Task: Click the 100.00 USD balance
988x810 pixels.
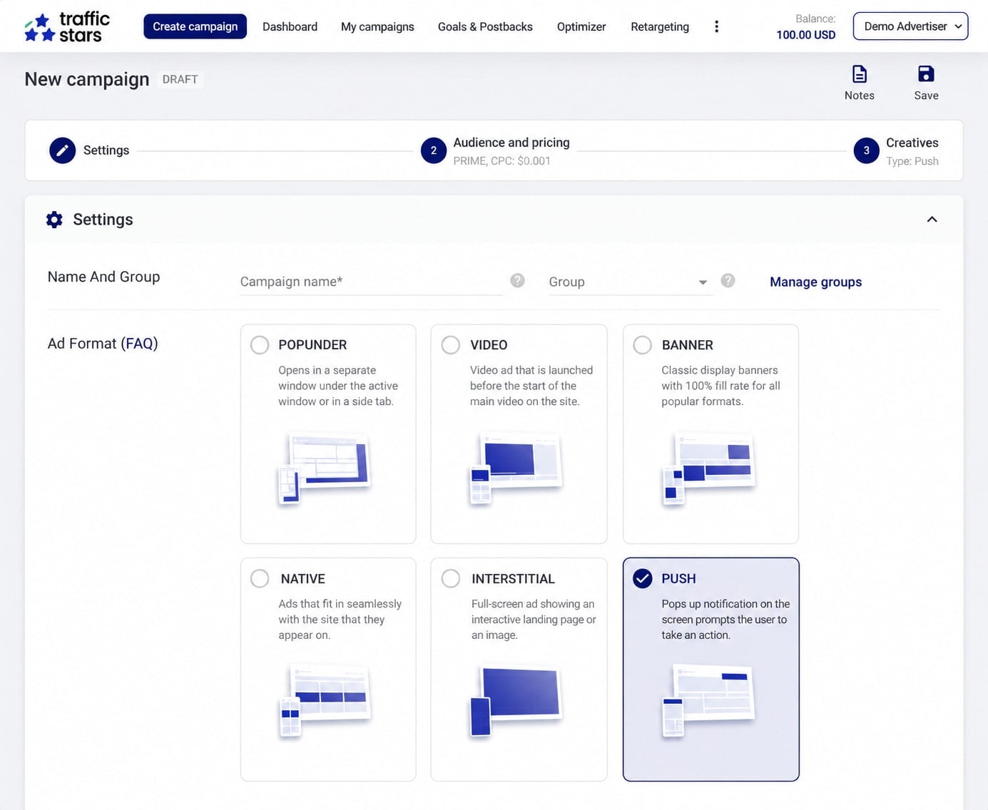Action: pos(805,35)
